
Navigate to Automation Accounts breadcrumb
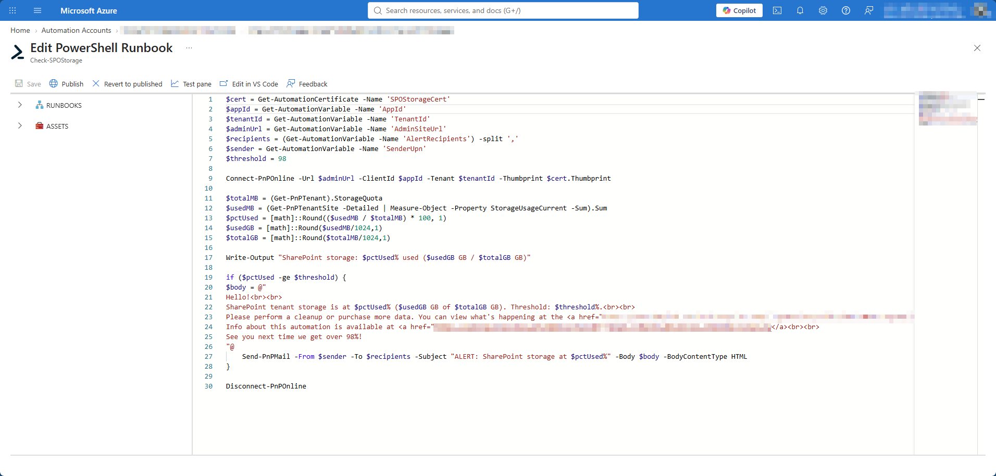point(77,30)
